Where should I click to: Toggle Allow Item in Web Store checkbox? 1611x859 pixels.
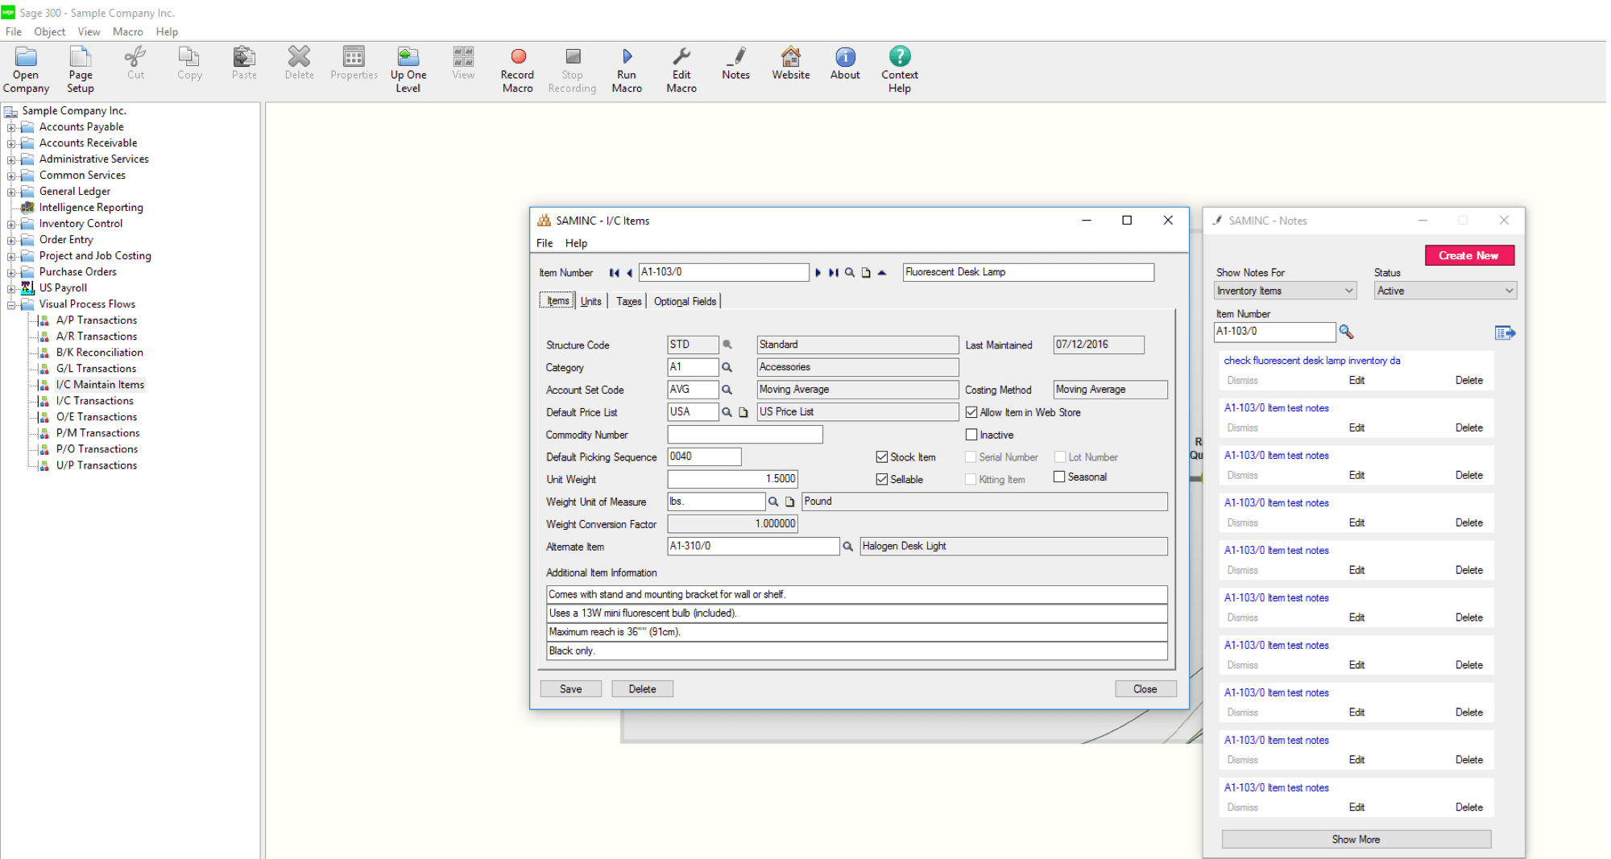[971, 412]
